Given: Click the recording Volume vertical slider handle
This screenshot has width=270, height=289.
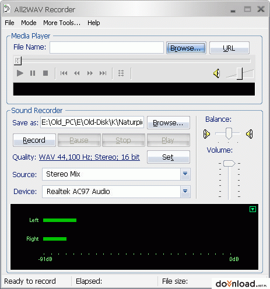Looking at the screenshot, I should (x=229, y=163).
